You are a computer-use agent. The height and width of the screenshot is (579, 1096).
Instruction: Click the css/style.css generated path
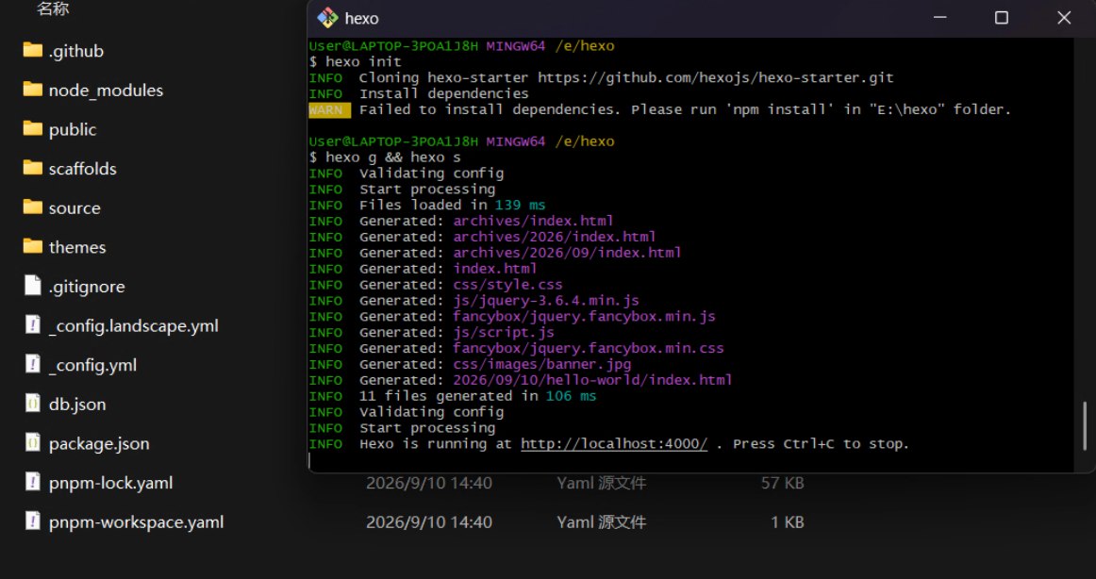point(507,285)
